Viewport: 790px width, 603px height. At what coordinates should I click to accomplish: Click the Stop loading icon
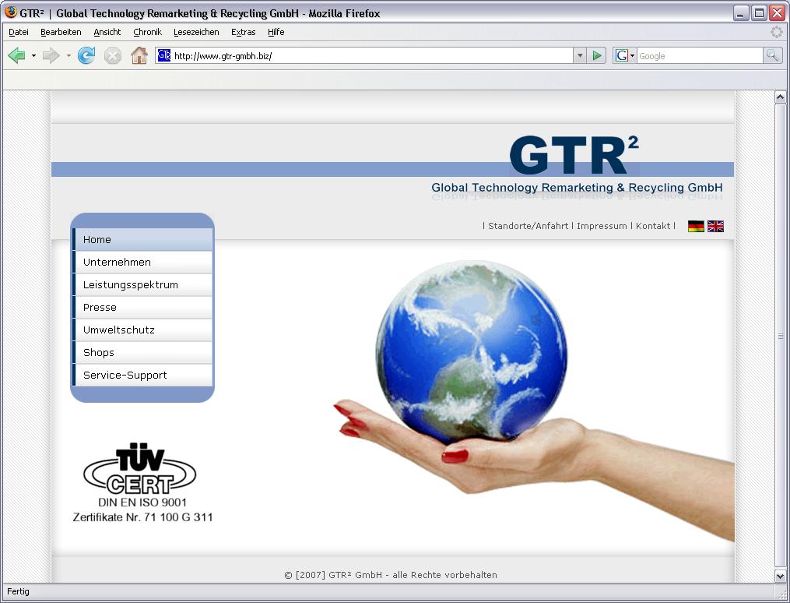click(x=112, y=55)
